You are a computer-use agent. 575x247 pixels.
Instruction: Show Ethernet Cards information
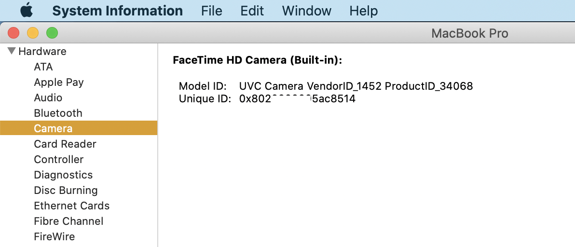point(71,206)
